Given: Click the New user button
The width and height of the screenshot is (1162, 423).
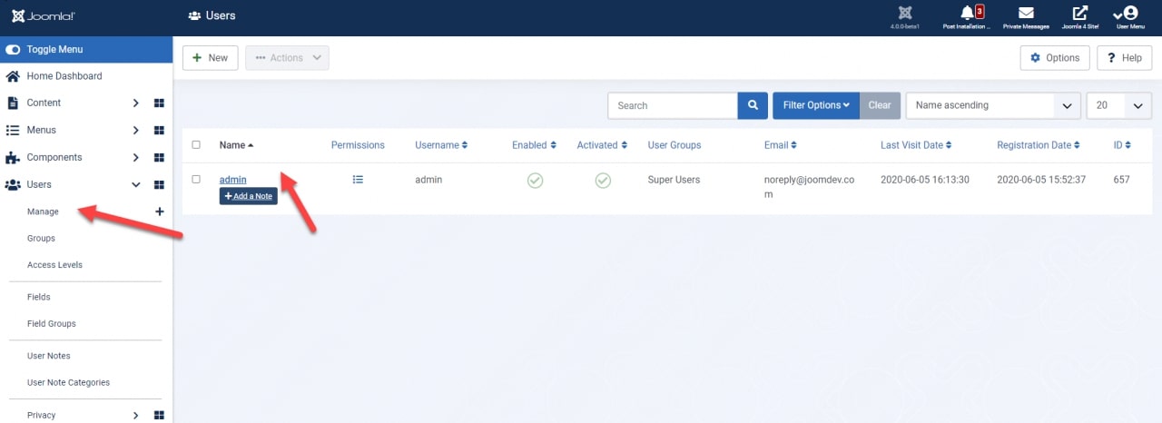Looking at the screenshot, I should pos(210,58).
